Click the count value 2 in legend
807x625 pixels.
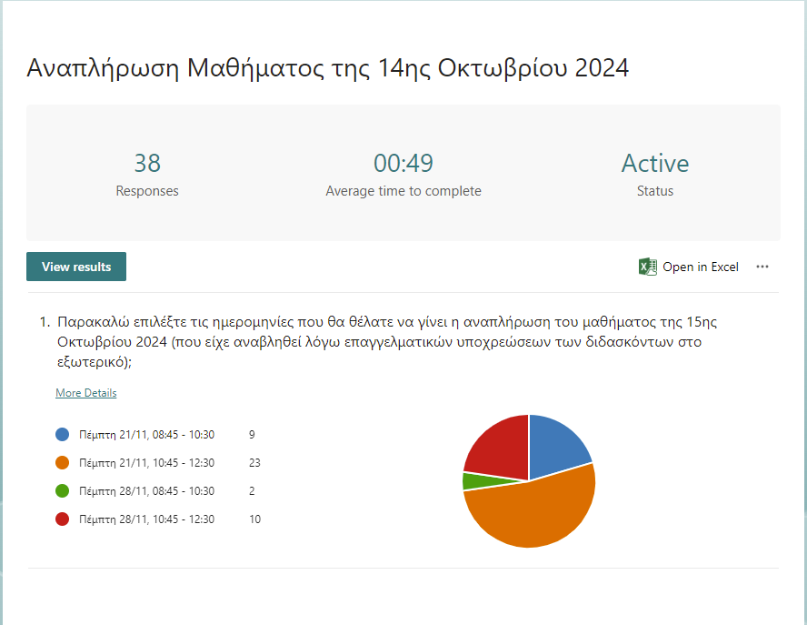[x=252, y=490]
